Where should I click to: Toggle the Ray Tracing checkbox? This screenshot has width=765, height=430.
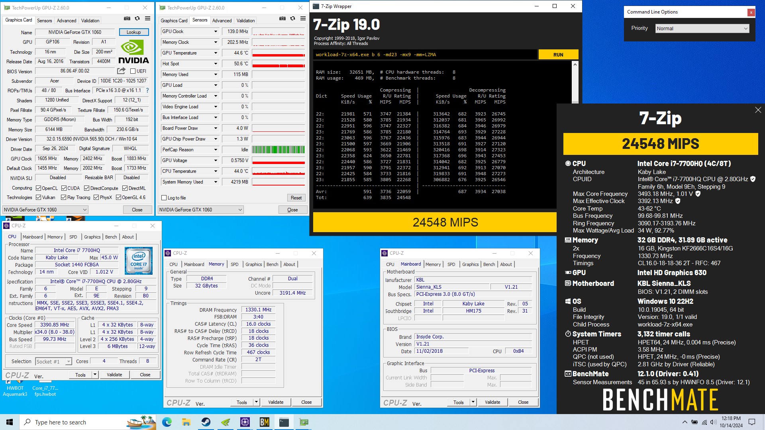(64, 197)
